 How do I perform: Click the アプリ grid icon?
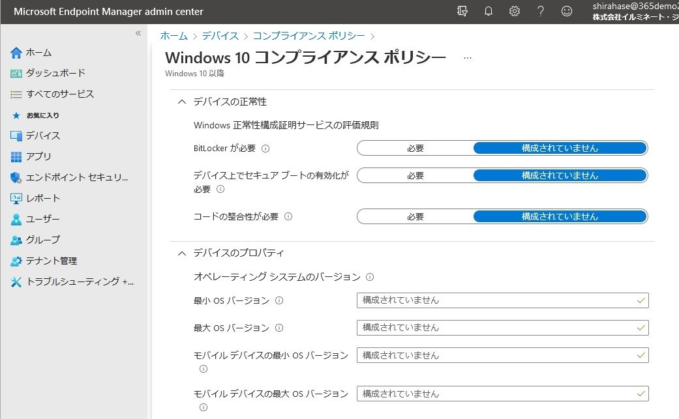pyautogui.click(x=16, y=156)
